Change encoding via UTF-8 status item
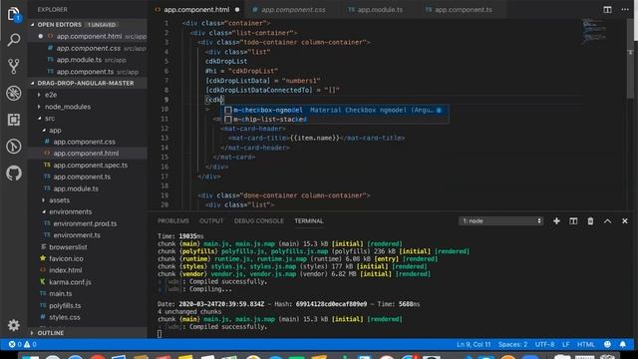 tap(545, 344)
